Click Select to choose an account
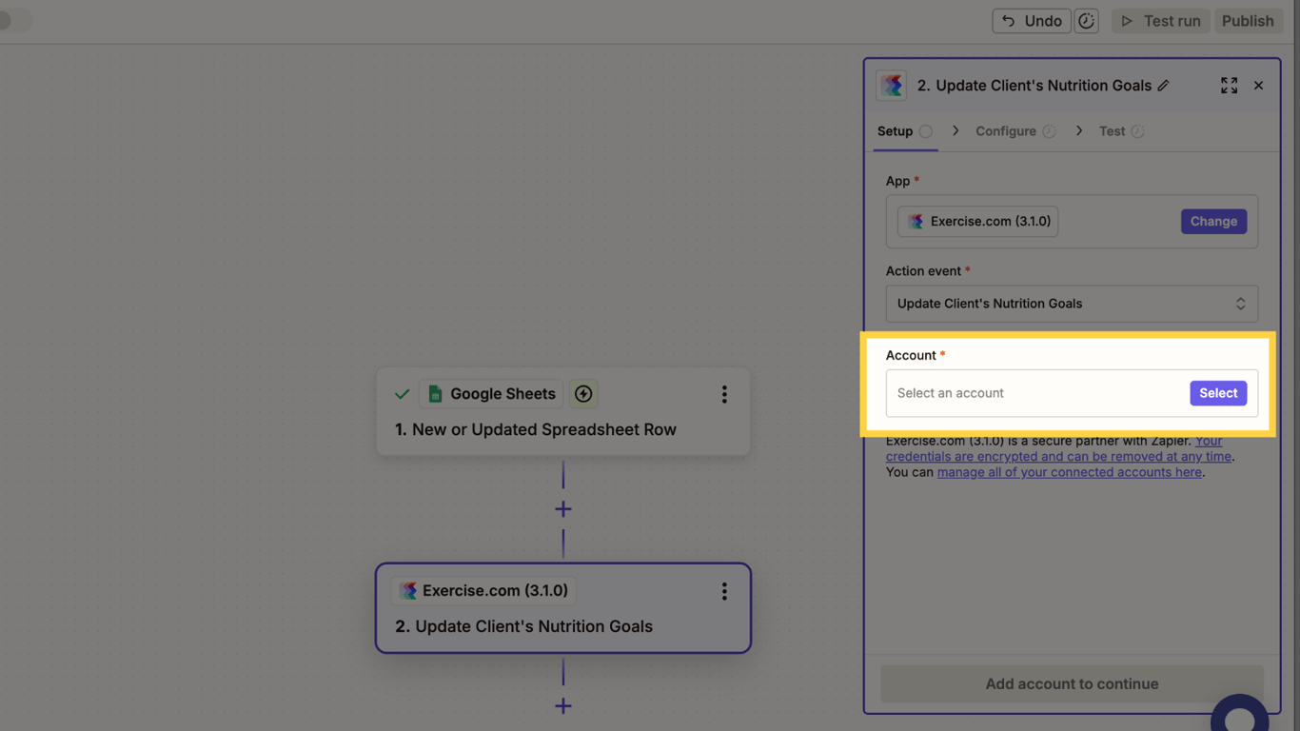The height and width of the screenshot is (731, 1300). pos(1218,392)
